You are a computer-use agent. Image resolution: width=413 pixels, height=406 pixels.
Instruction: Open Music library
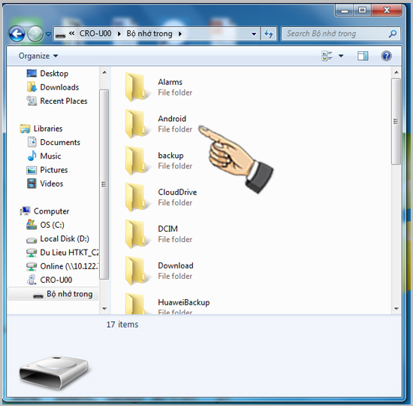coord(44,156)
